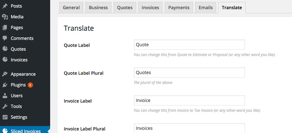
Task: Focus the Quote Label text field
Action: (x=189, y=45)
